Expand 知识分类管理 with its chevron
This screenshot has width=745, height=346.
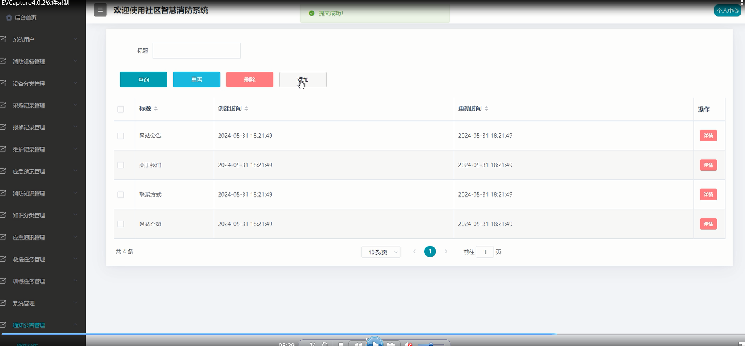pyautogui.click(x=75, y=215)
